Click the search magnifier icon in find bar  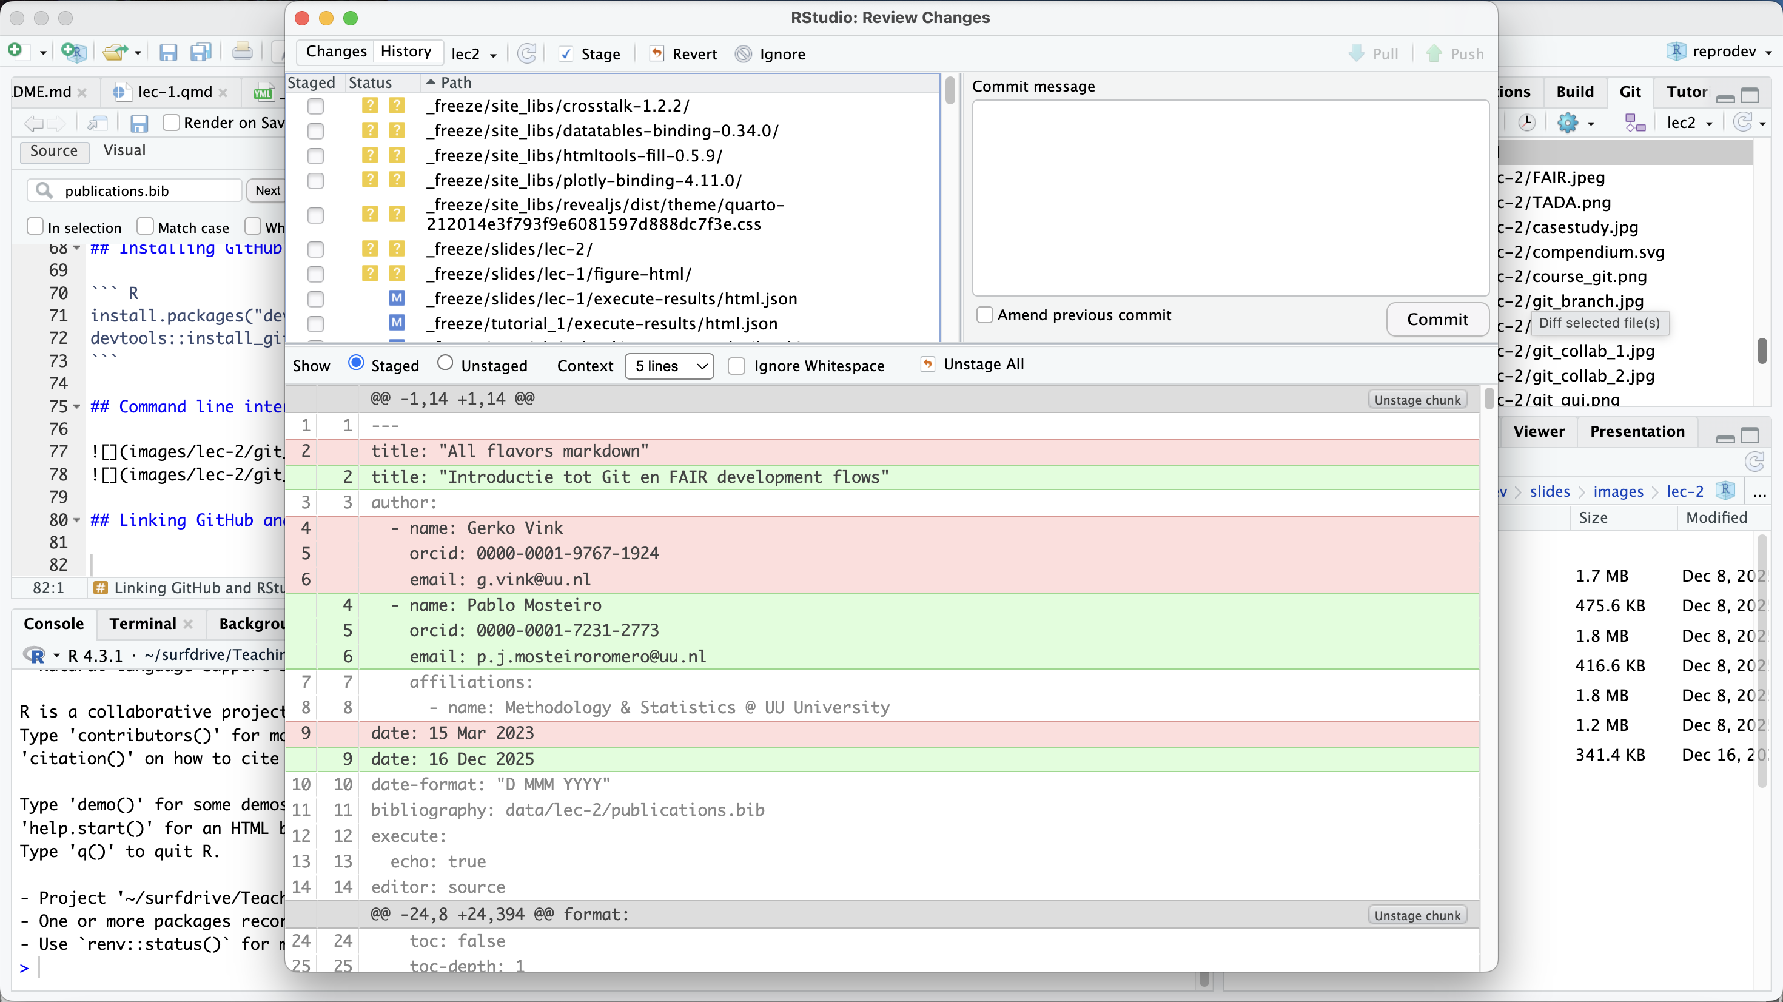pos(44,190)
